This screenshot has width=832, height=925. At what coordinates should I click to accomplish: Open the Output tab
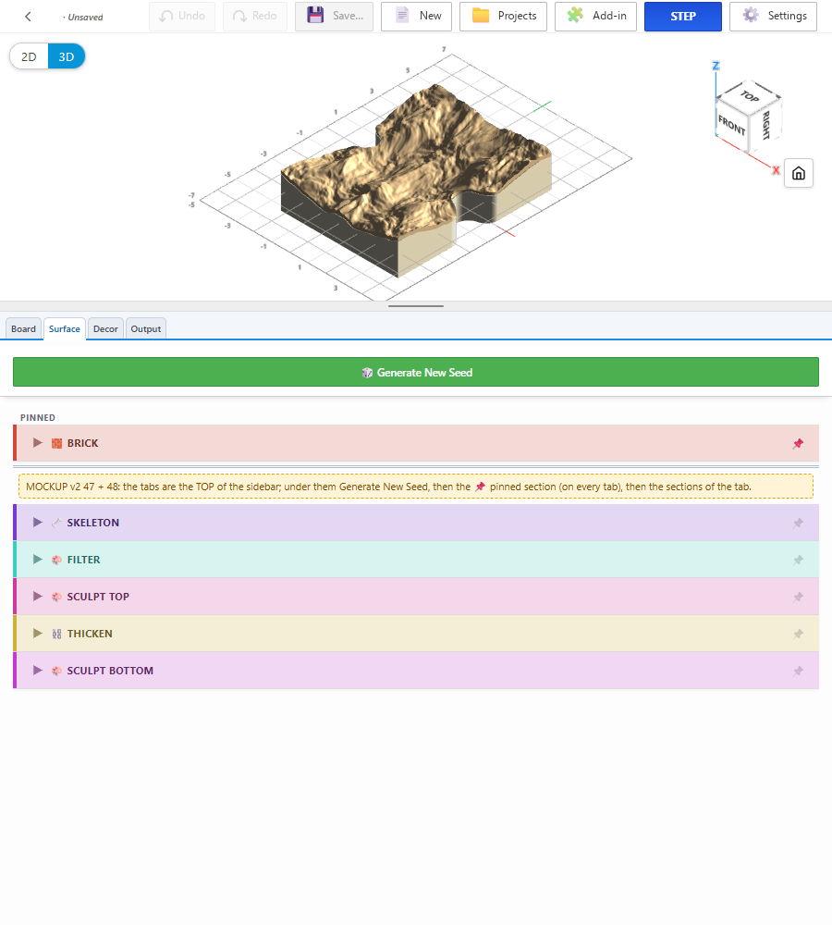[146, 328]
